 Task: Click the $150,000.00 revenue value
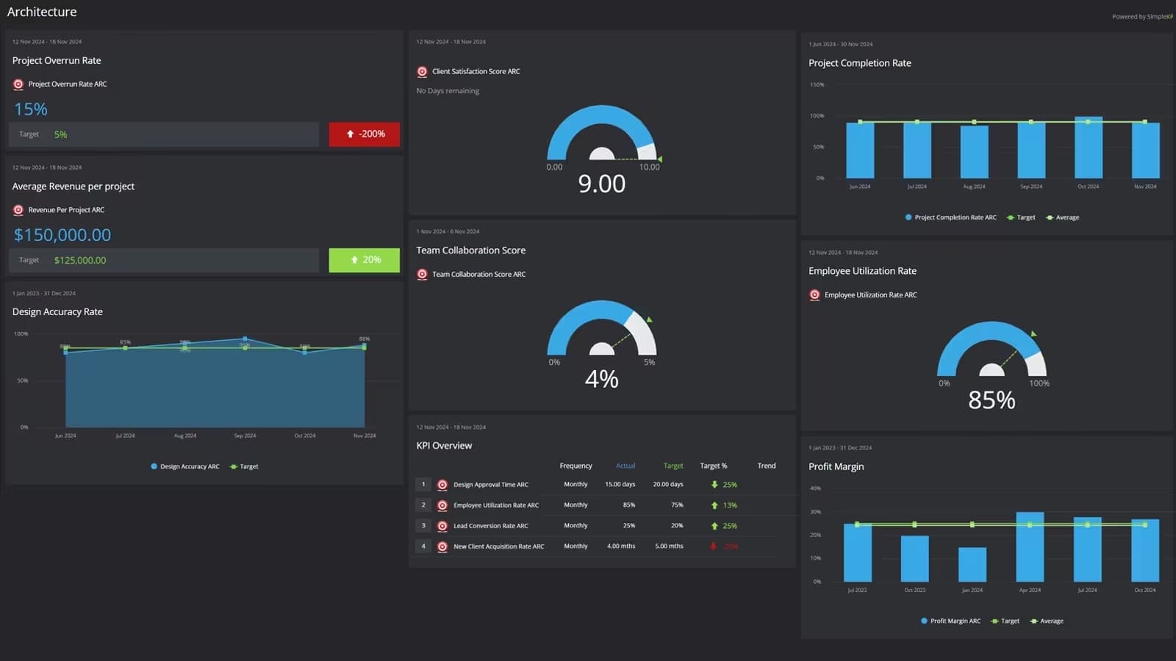[x=62, y=235]
